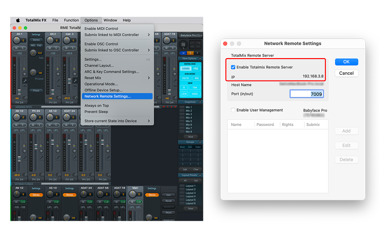379x241 pixels.
Task: Toggle 48V phantom power on AN 1
Action: tap(33, 45)
